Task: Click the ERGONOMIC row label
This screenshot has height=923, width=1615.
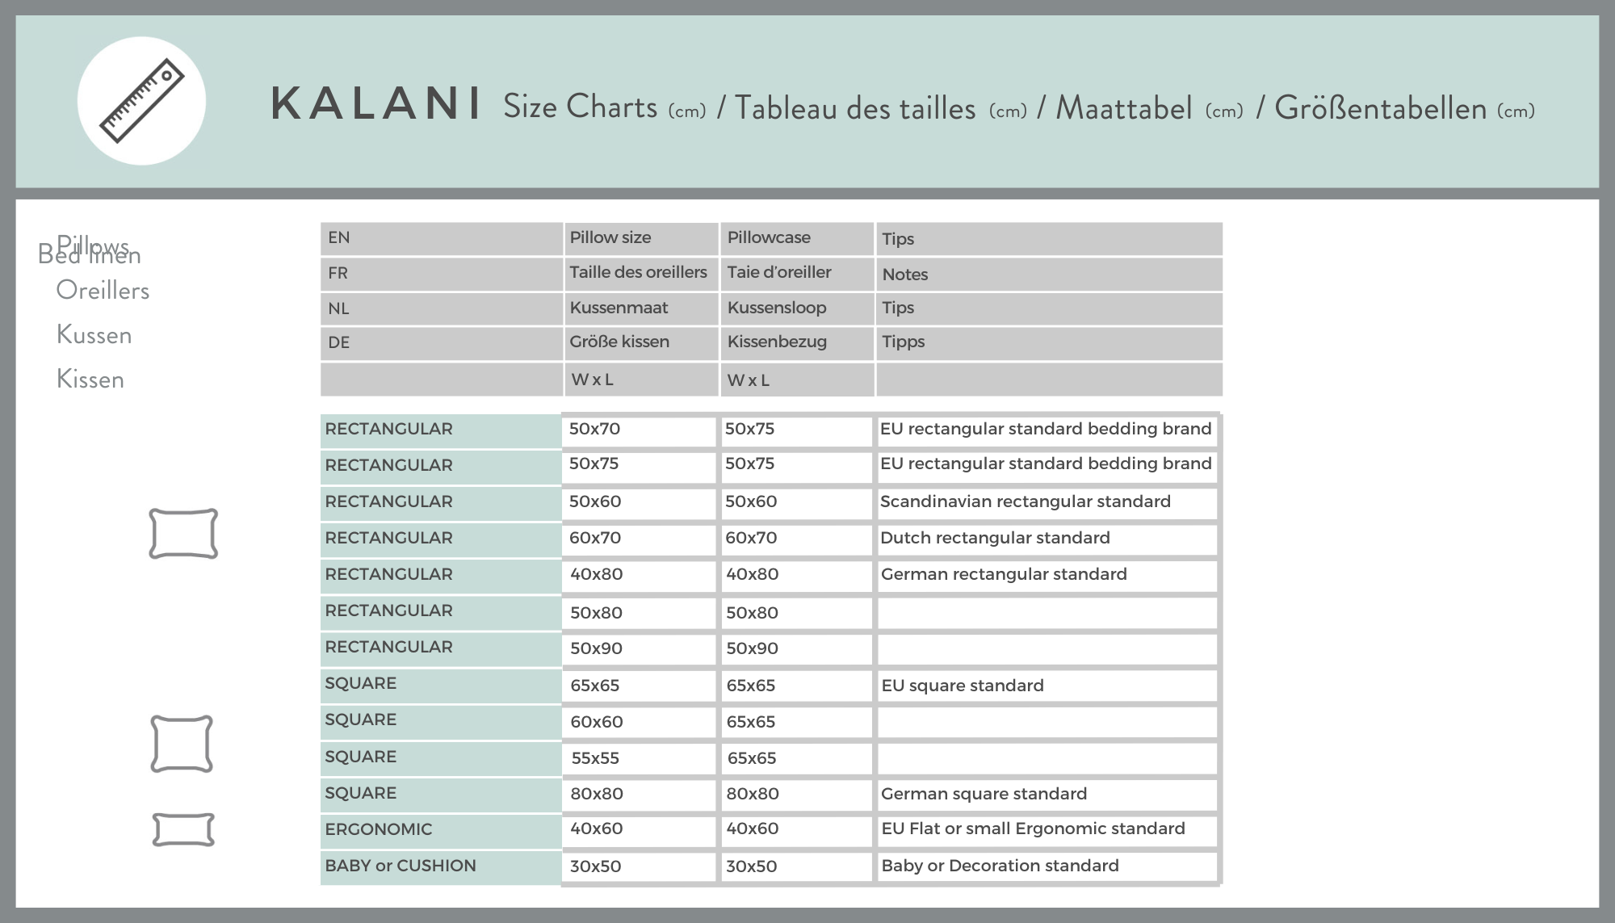Action: click(x=441, y=831)
